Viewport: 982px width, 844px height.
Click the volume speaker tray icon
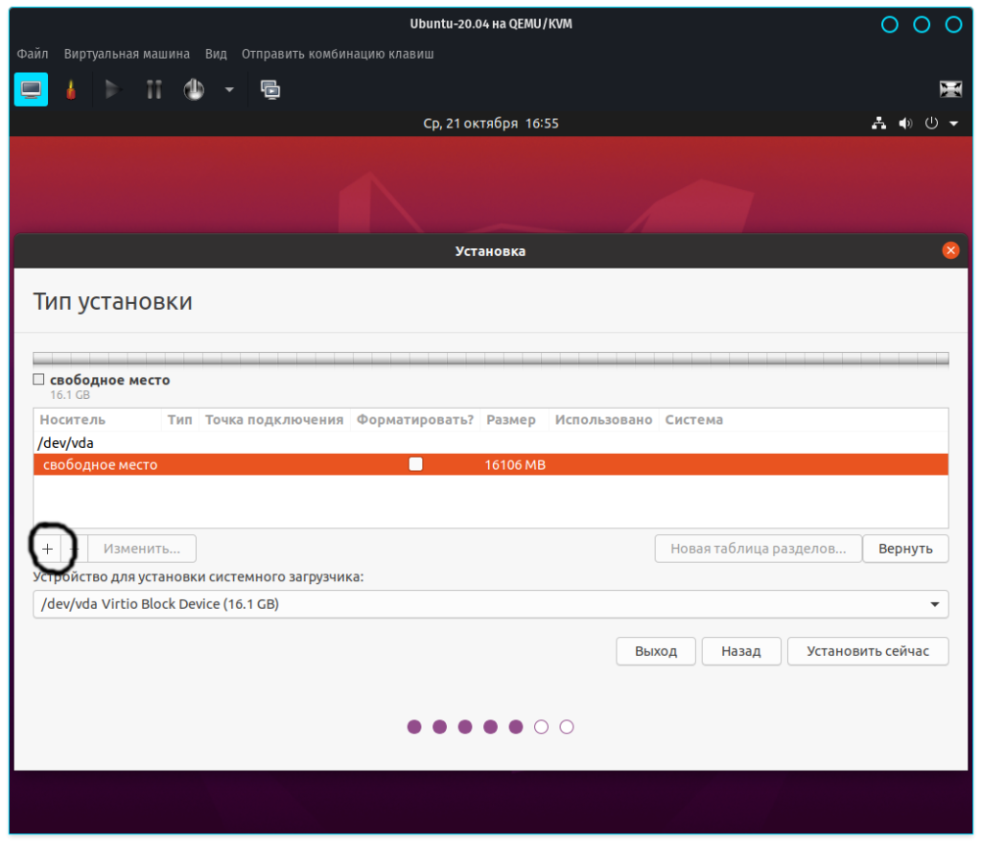tap(904, 124)
